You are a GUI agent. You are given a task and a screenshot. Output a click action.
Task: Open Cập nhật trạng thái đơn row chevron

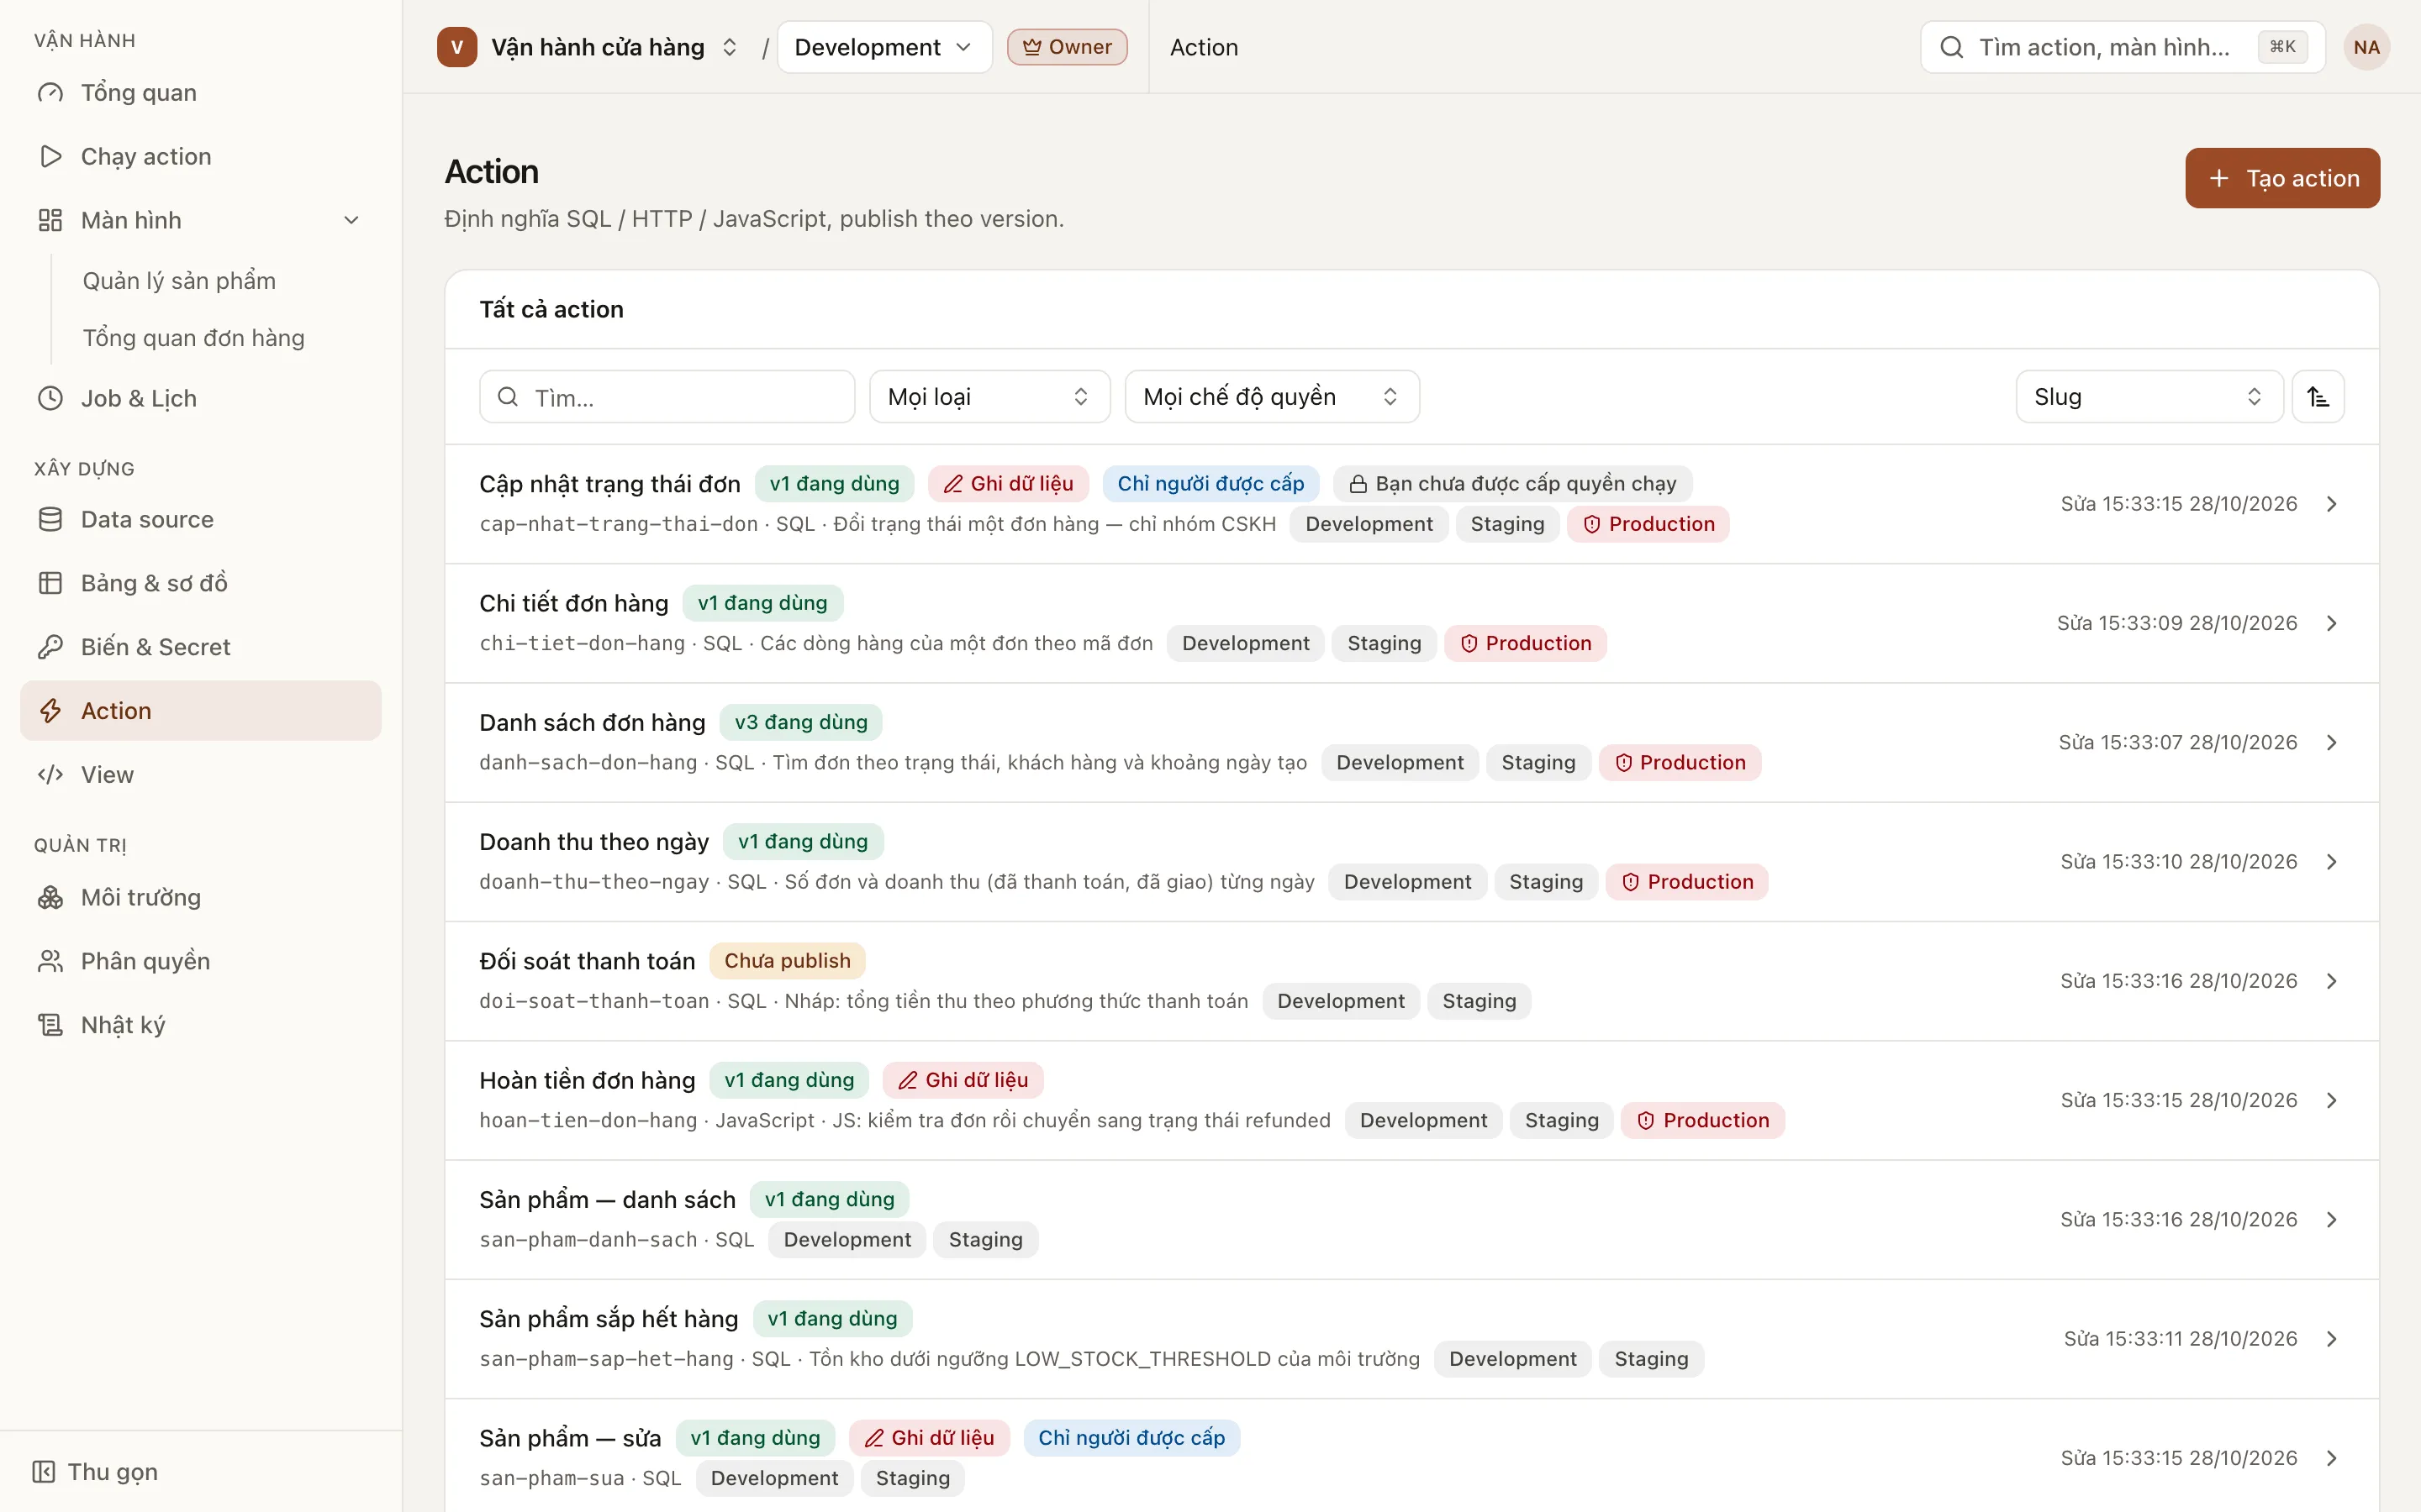(x=2332, y=504)
